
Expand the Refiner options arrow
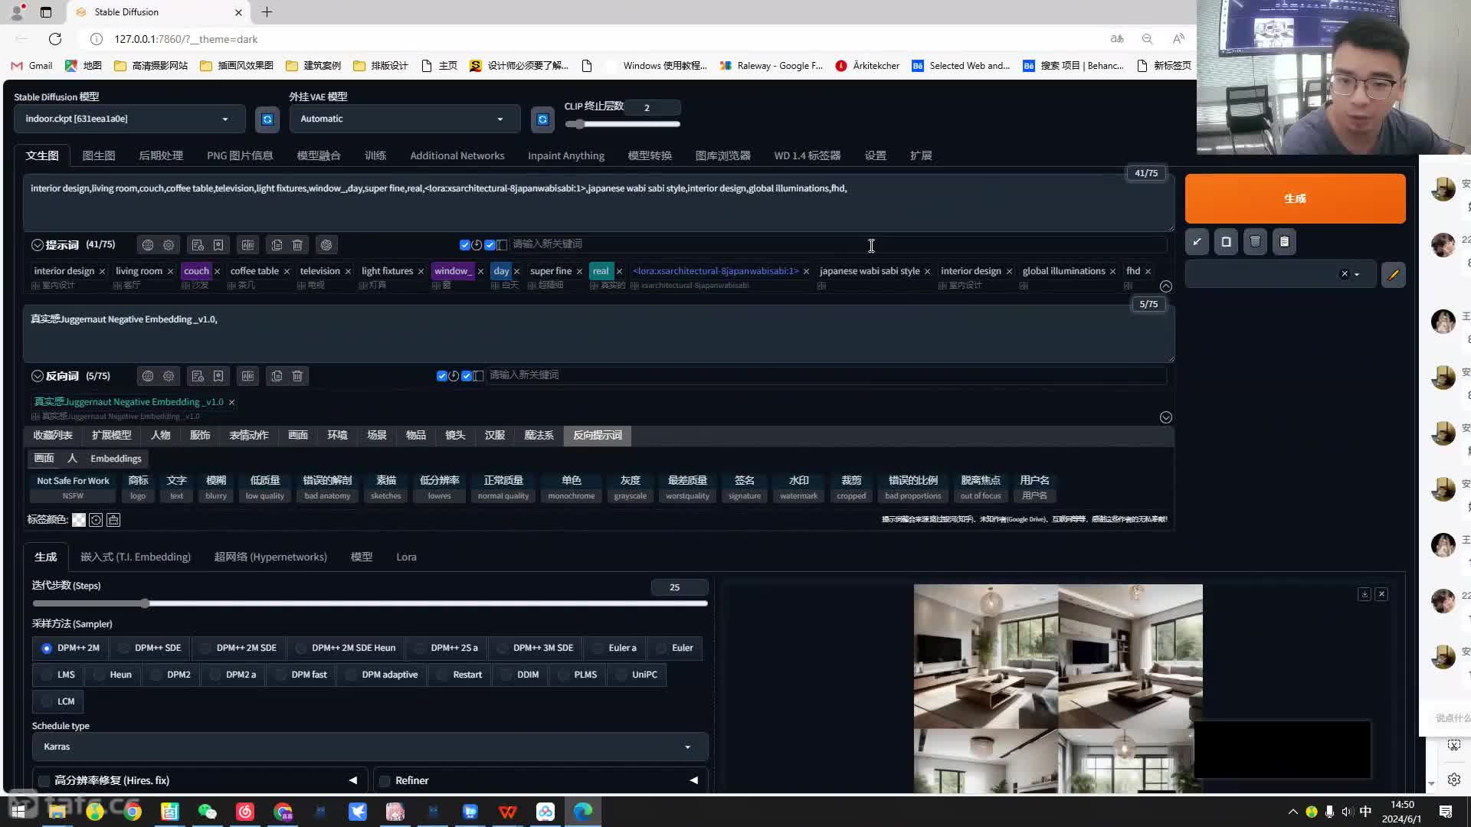point(693,780)
